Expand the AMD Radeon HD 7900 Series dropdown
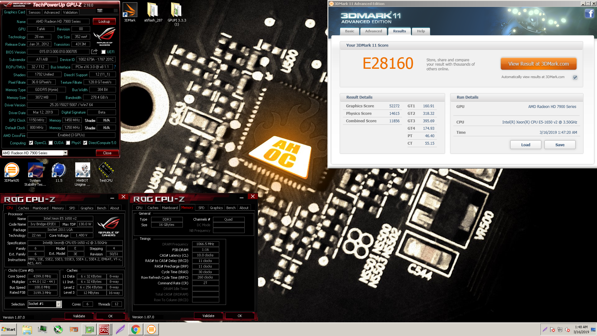597x336 pixels. 65,153
